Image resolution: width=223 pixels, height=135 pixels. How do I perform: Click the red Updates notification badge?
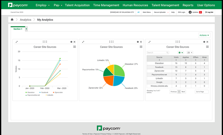pos(201,12)
